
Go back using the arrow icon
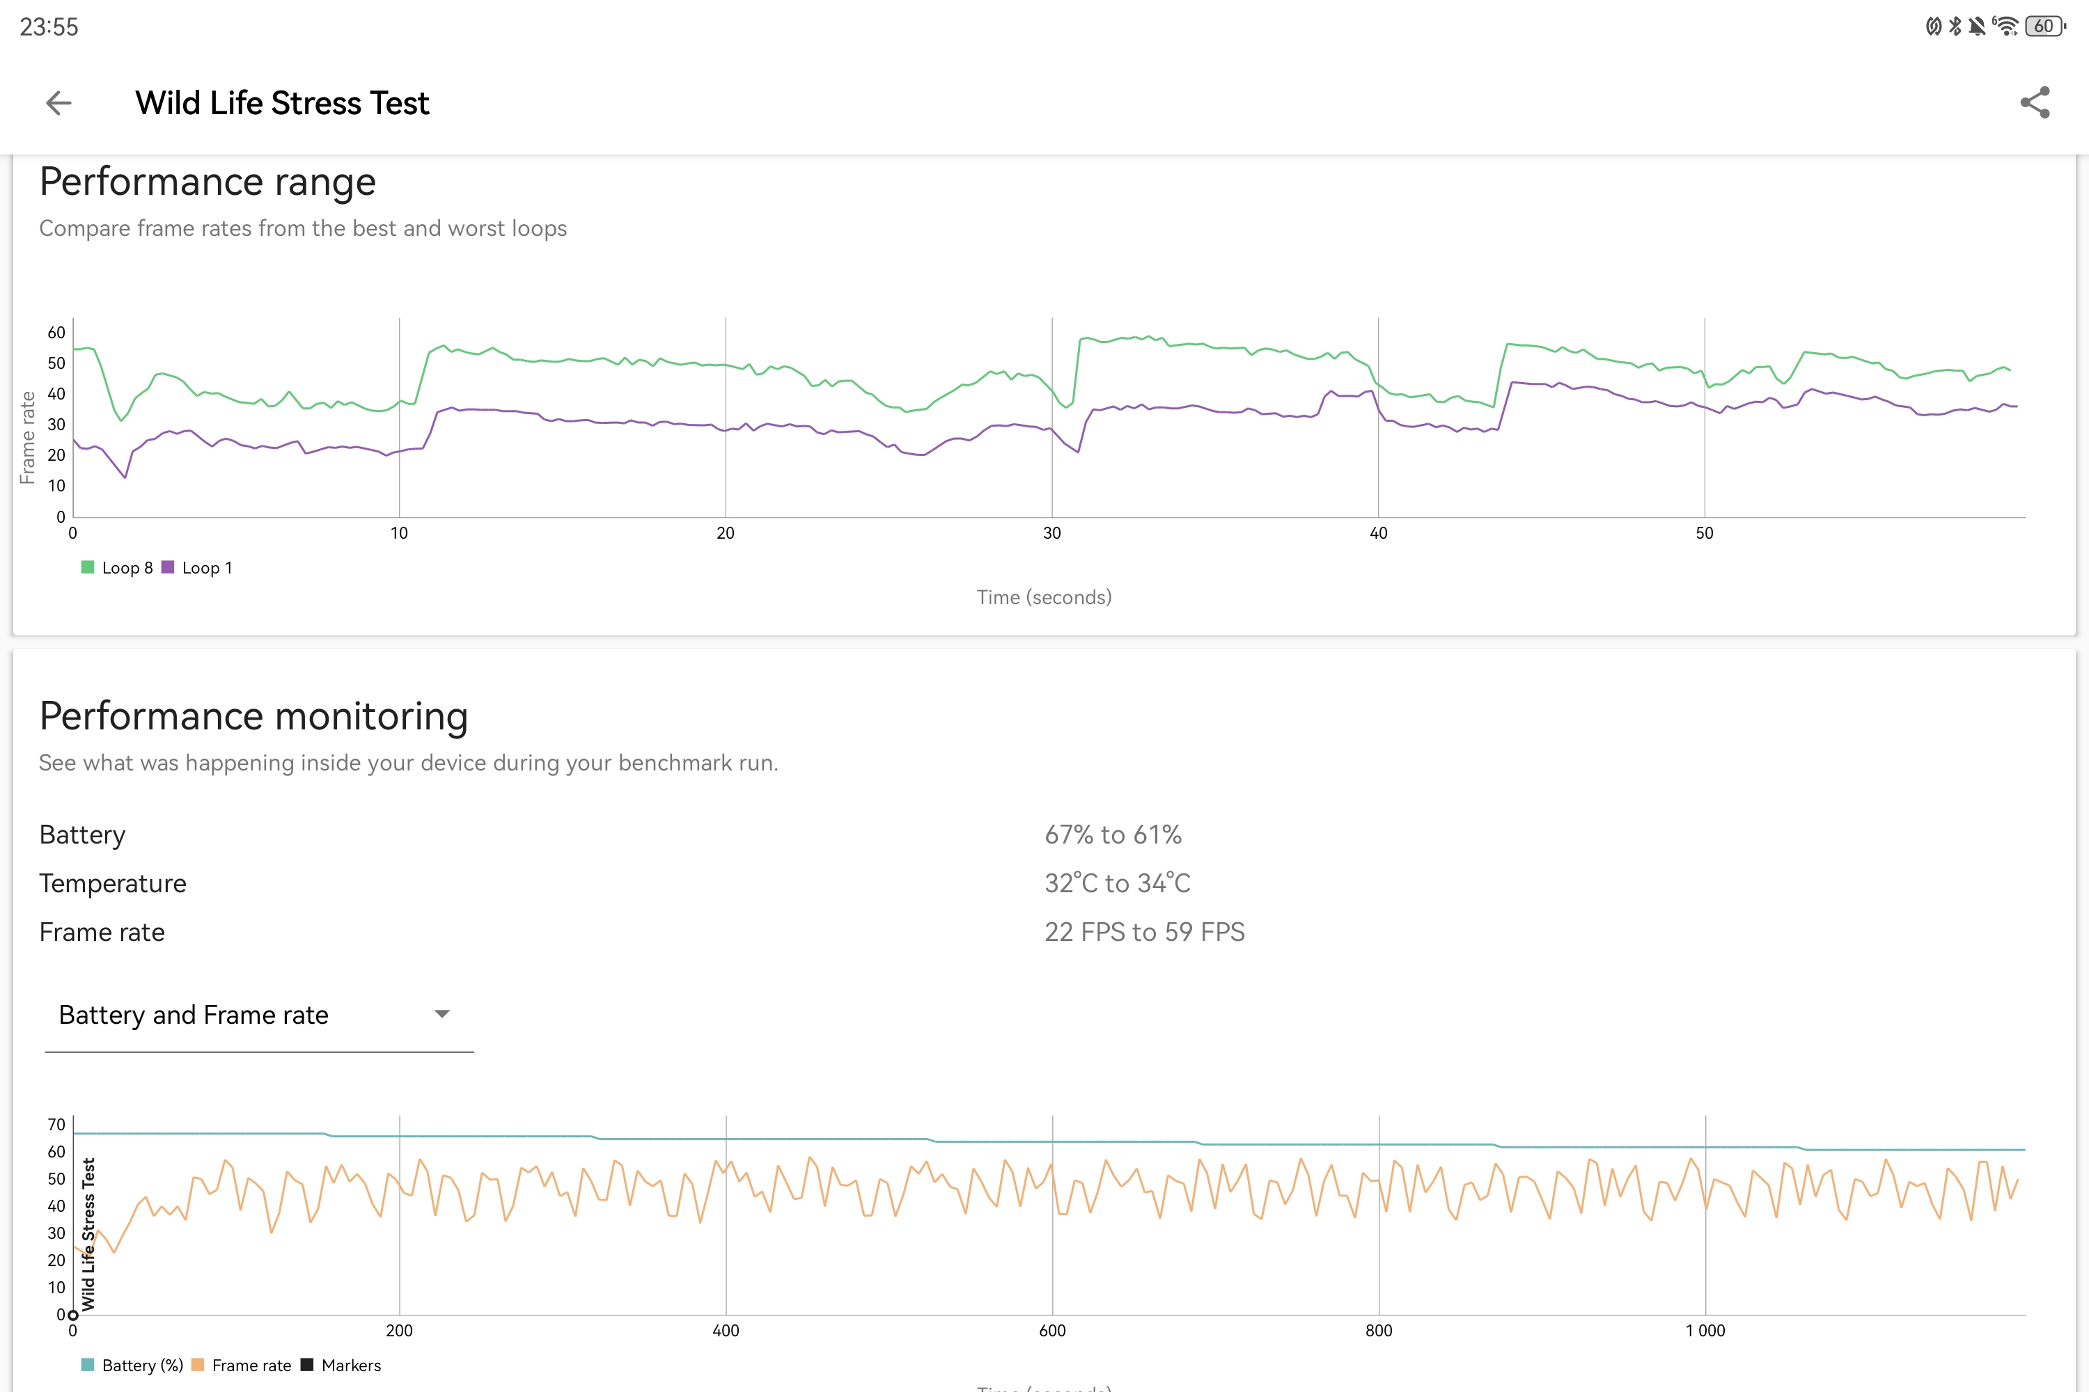tap(58, 103)
